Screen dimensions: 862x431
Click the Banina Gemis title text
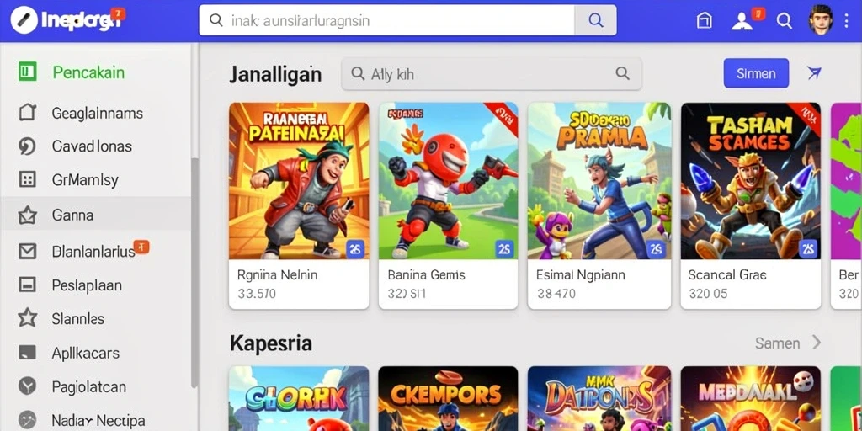pos(427,274)
